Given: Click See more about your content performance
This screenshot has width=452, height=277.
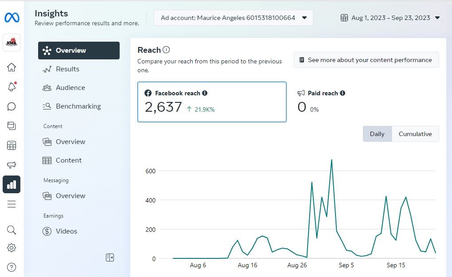Looking at the screenshot, I should (x=366, y=60).
